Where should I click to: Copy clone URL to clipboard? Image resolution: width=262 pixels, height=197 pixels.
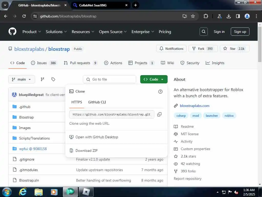pyautogui.click(x=159, y=114)
